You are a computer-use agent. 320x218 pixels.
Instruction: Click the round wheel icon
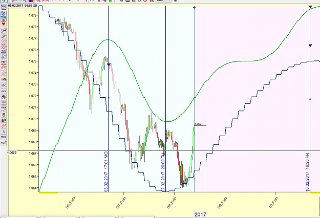coord(4,97)
